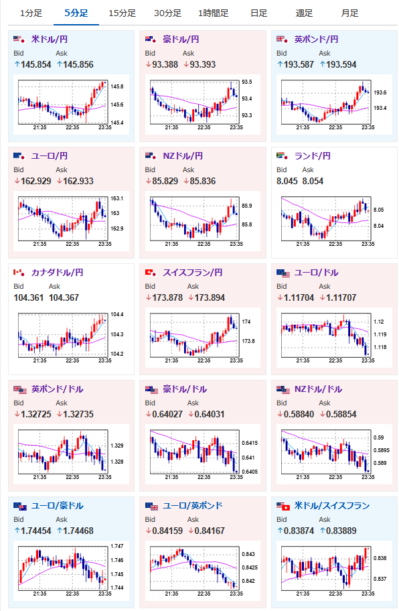Open the 英ポンド/ドル currency link
The width and height of the screenshot is (399, 611).
coord(57,389)
